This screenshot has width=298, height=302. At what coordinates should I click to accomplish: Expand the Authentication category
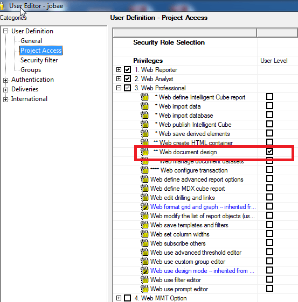point(5,80)
